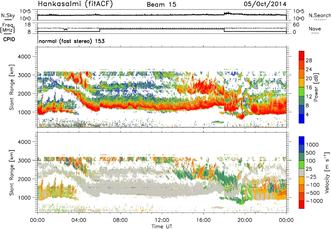Click the 2000 label on power panel axis
Viewport: 331px width, 229px height.
point(24,93)
